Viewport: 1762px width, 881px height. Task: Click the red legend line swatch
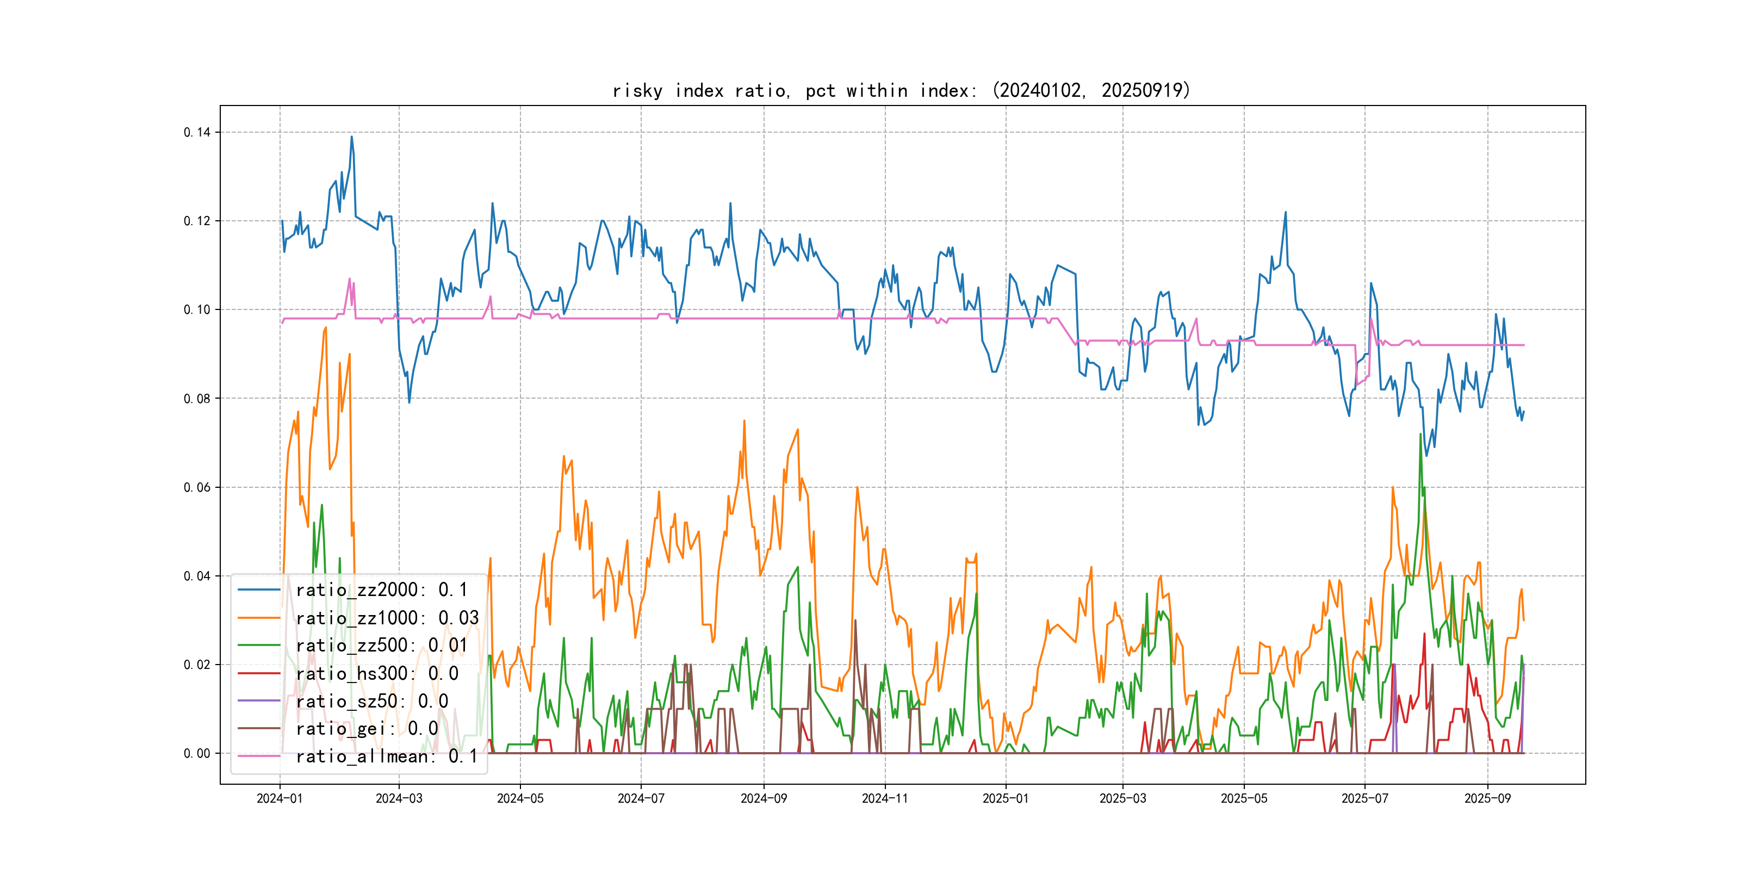coord(258,673)
